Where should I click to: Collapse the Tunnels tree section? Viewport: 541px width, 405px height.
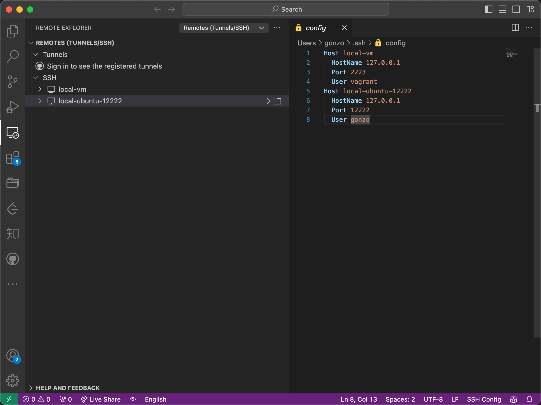35,55
